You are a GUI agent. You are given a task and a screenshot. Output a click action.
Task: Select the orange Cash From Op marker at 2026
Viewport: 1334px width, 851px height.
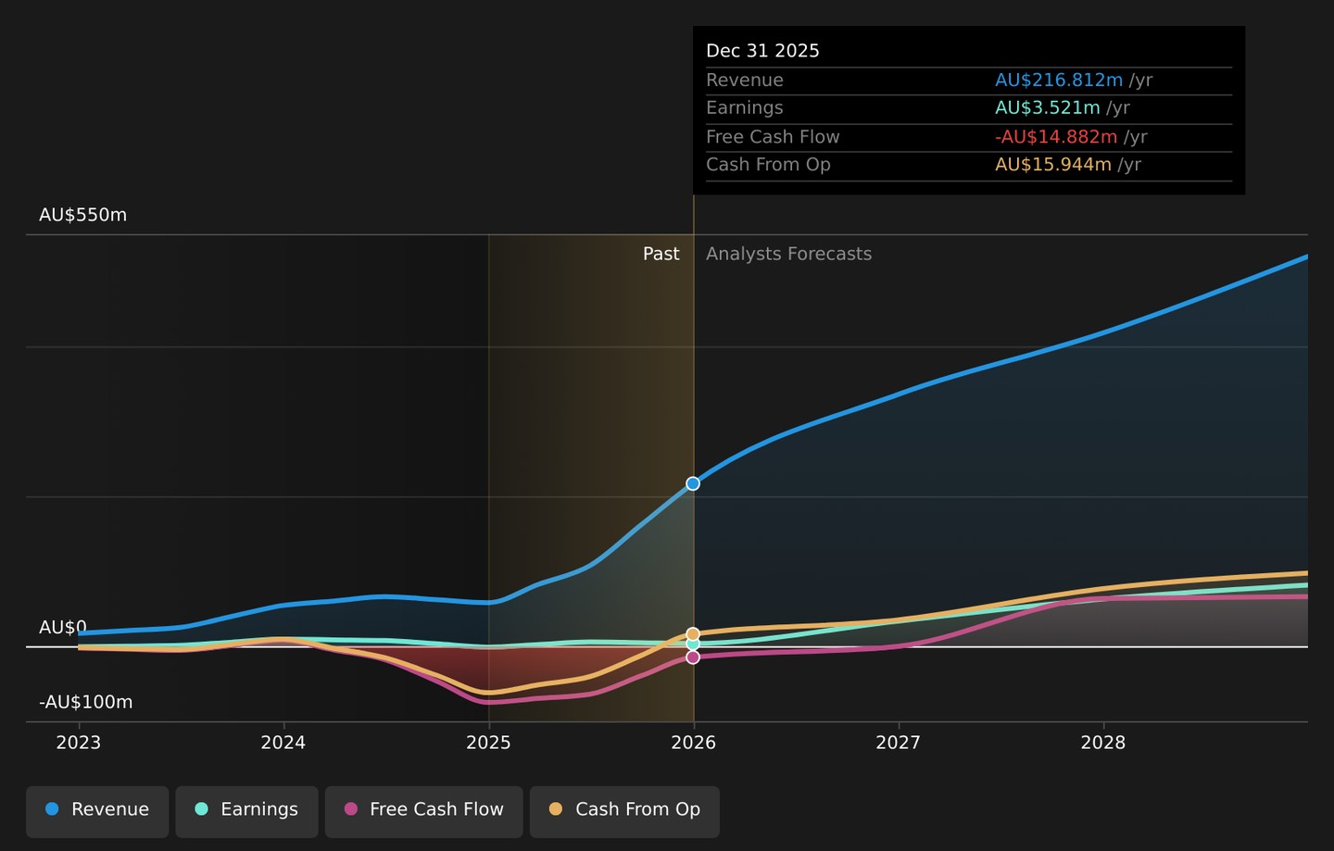693,634
